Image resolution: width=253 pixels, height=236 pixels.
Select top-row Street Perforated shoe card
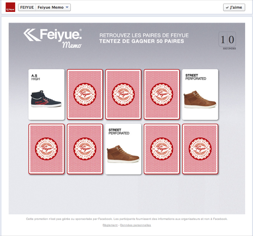(x=200, y=95)
